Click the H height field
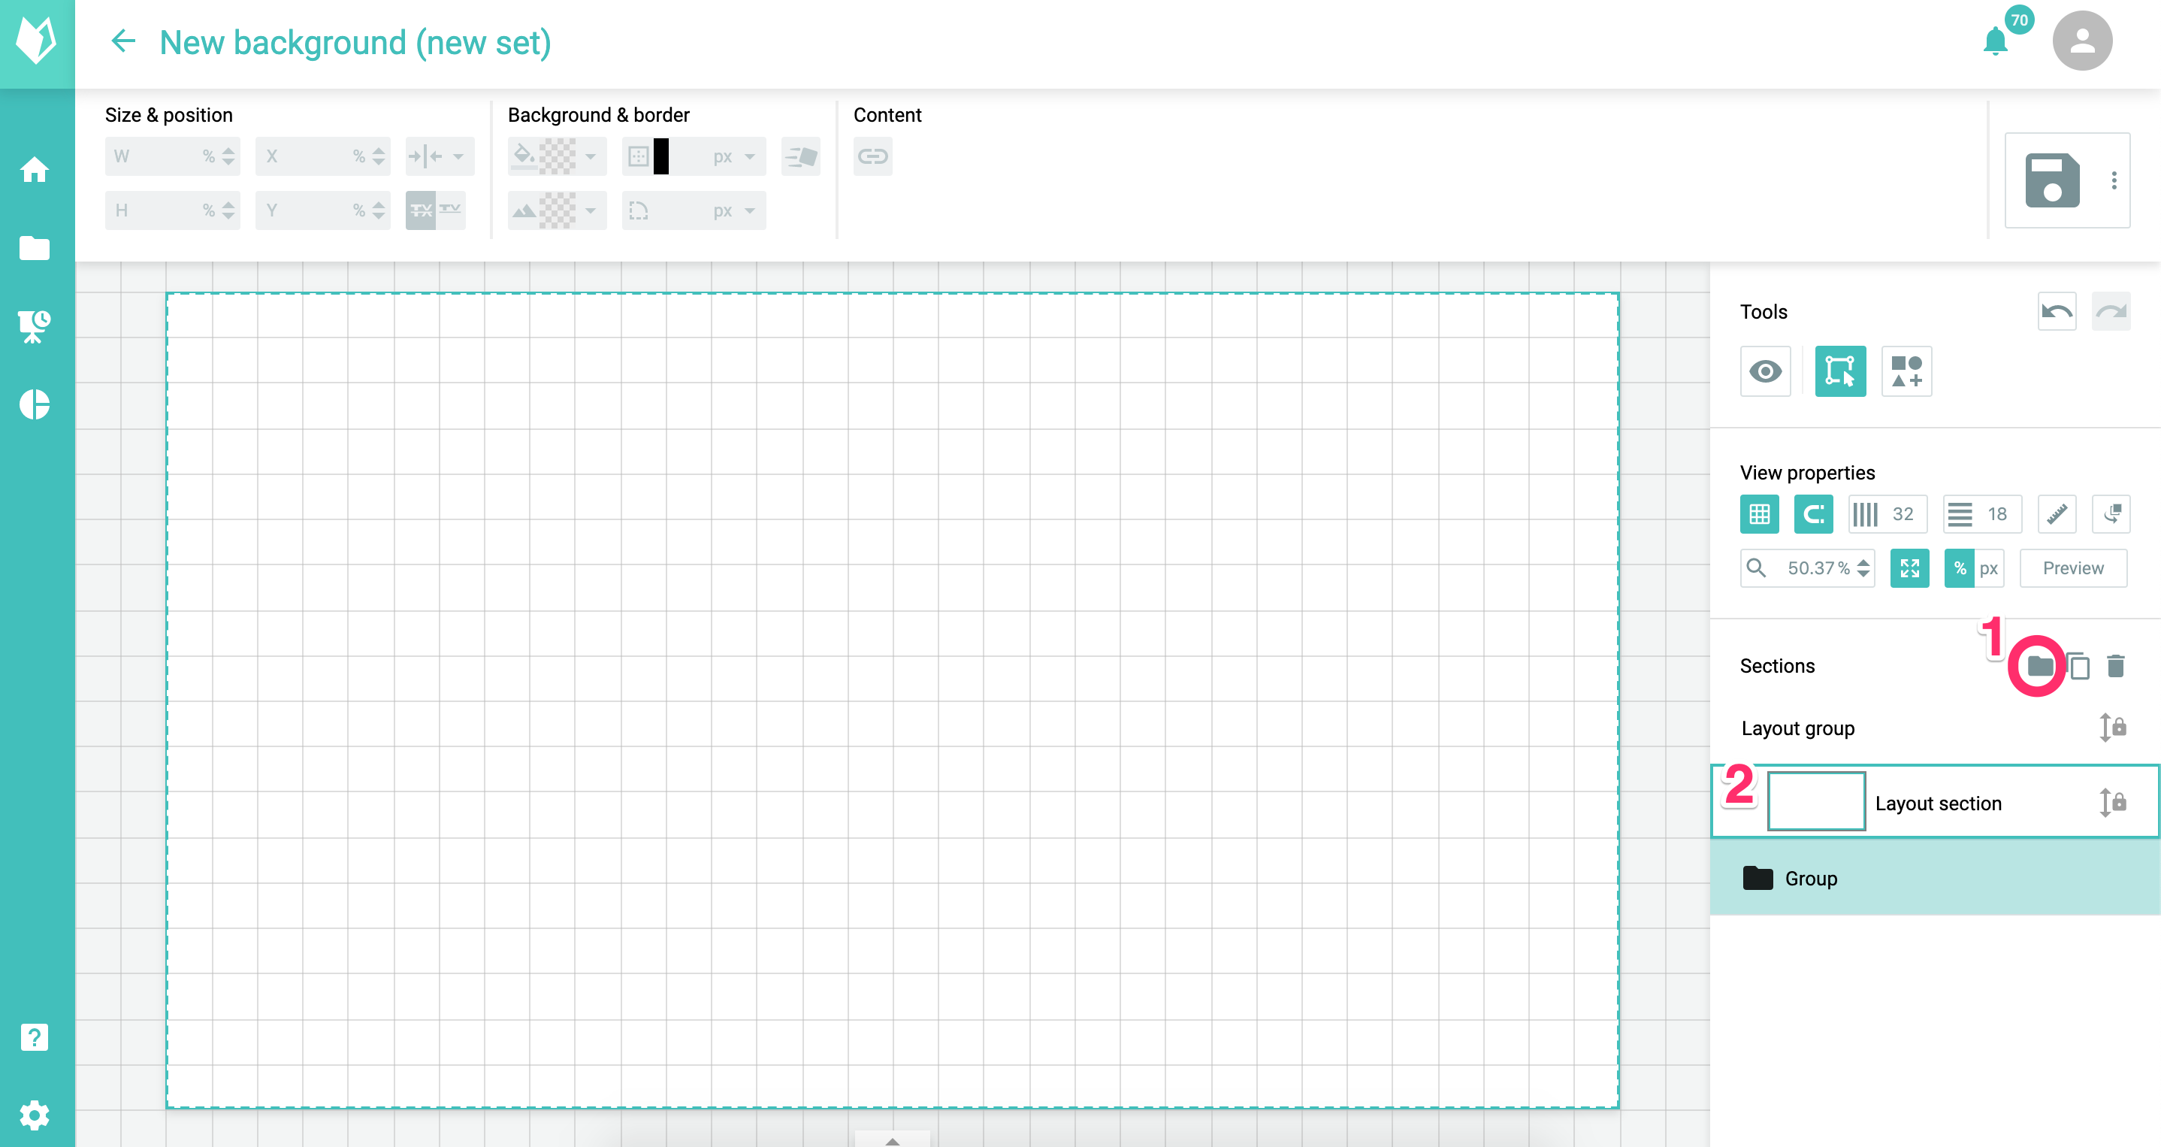The image size is (2161, 1147). [x=172, y=210]
